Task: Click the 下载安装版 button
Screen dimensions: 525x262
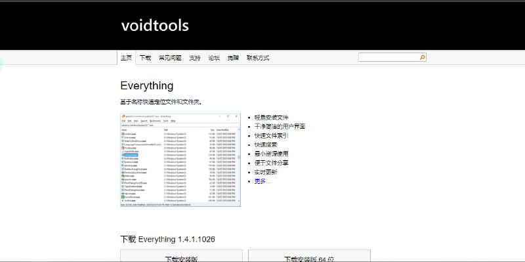Action: click(182, 256)
